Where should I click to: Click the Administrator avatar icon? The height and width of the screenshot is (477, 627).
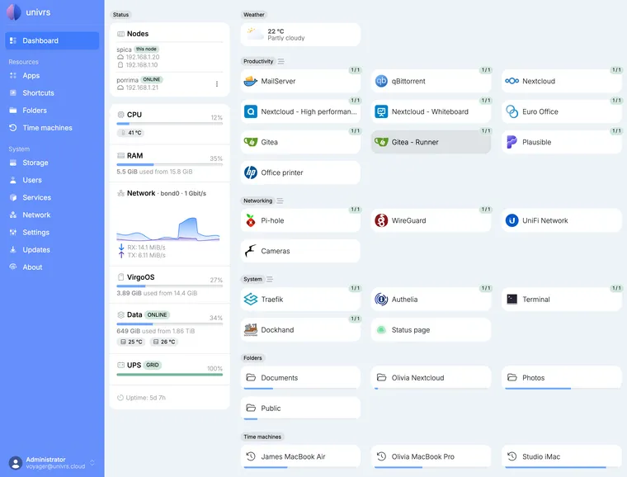16,463
